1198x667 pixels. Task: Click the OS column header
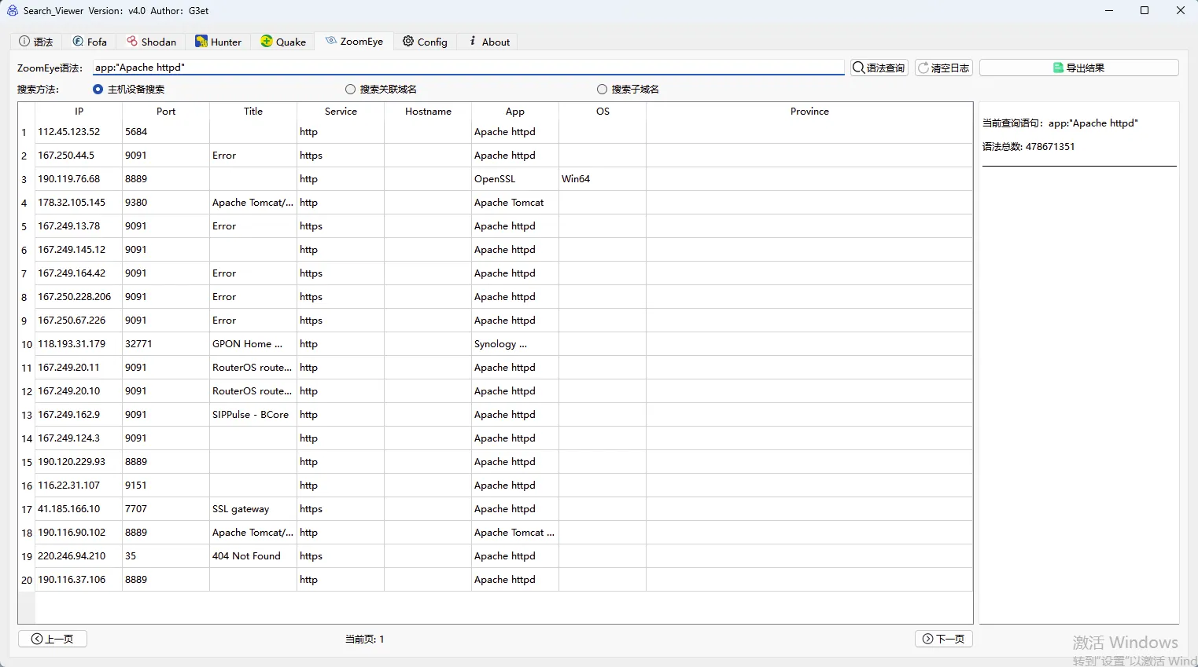[x=603, y=112]
